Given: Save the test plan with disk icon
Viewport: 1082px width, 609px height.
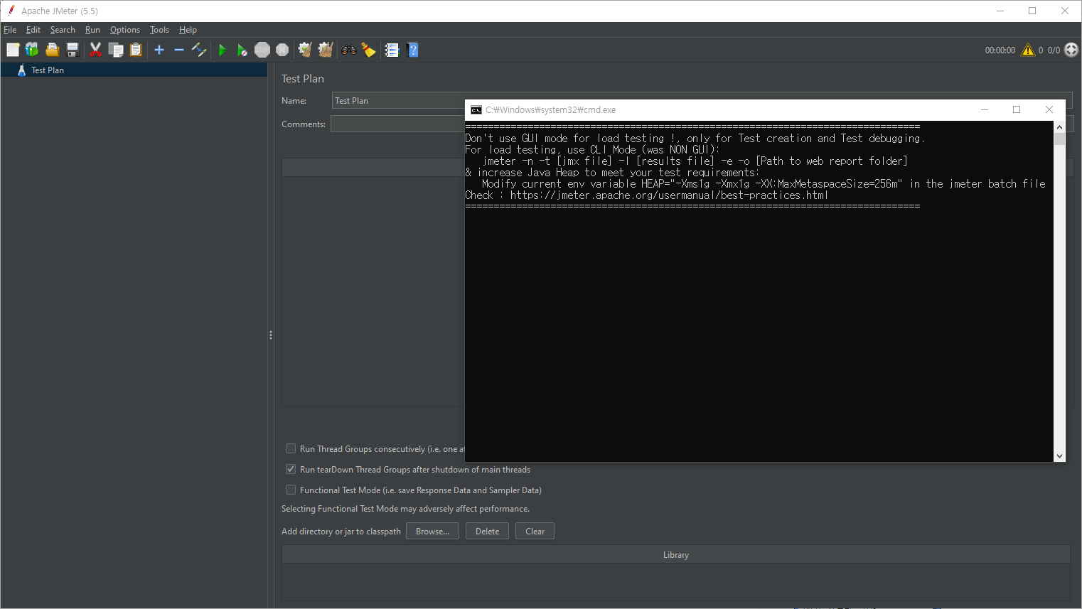Looking at the screenshot, I should 72,50.
